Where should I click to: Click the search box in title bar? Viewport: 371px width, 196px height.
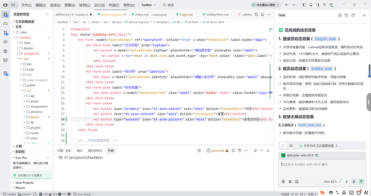168,5
